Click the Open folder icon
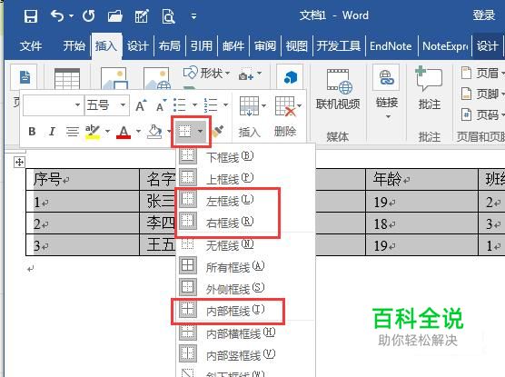The image size is (505, 377). [x=115, y=15]
